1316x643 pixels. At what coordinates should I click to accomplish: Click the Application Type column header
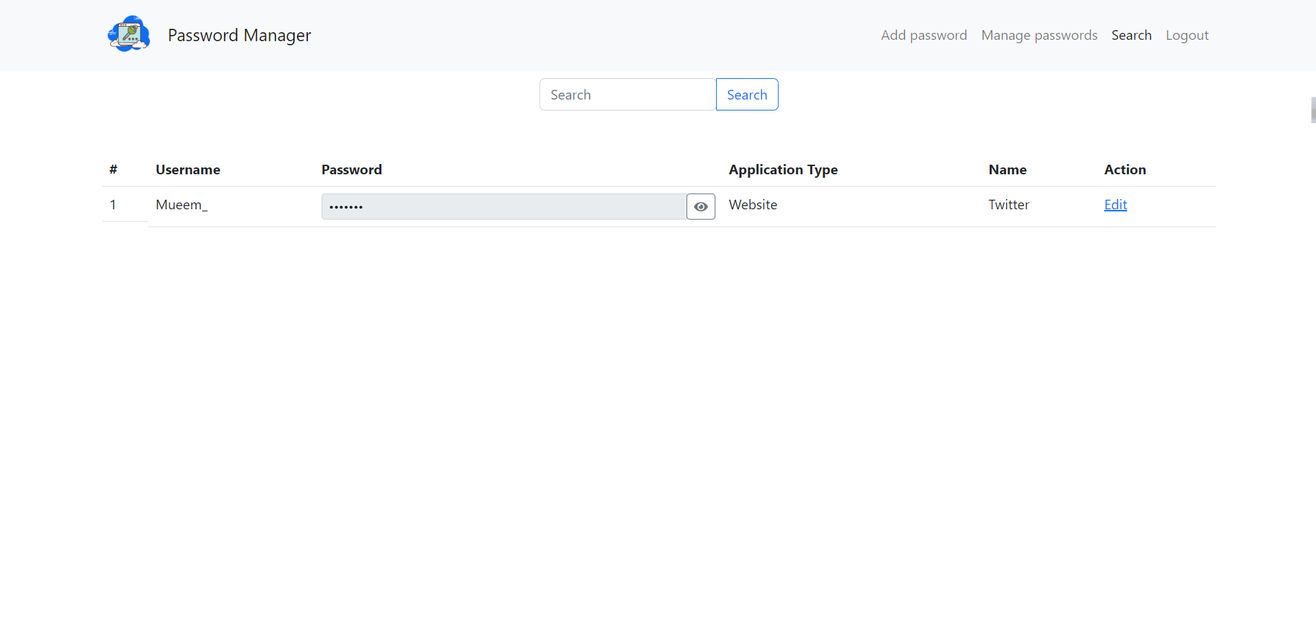pos(783,169)
